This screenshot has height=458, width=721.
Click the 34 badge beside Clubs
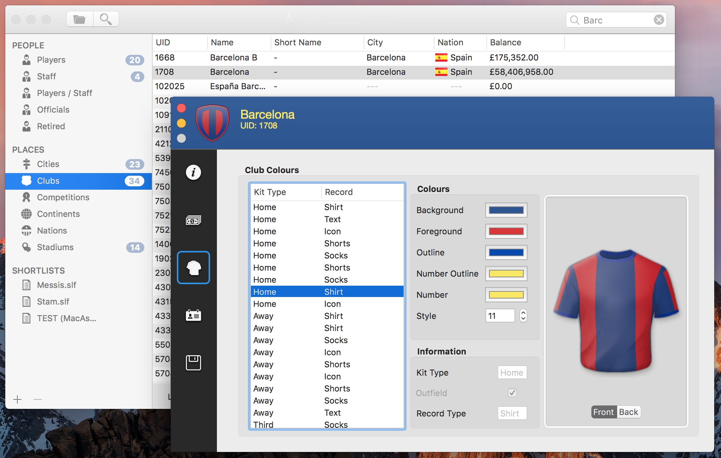[x=135, y=181]
